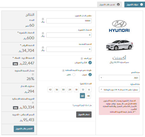Switch to financing options tab (خيارات التمويل)
The width and height of the screenshot is (145, 137).
tap(135, 4)
